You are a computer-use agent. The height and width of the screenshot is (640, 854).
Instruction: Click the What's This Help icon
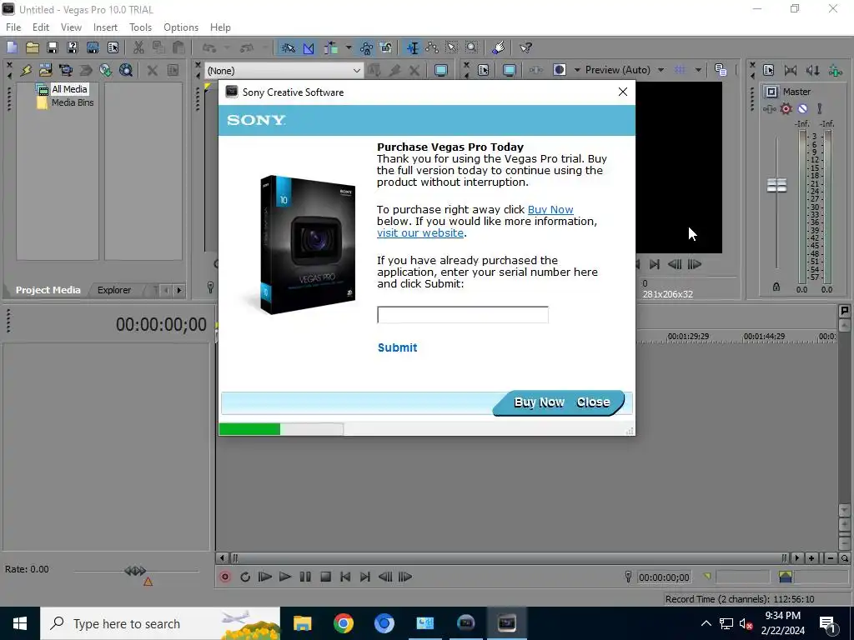[525, 47]
